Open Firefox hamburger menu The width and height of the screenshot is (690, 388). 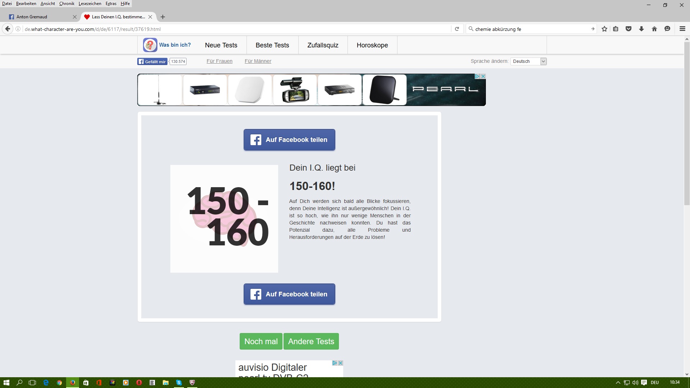(x=682, y=29)
